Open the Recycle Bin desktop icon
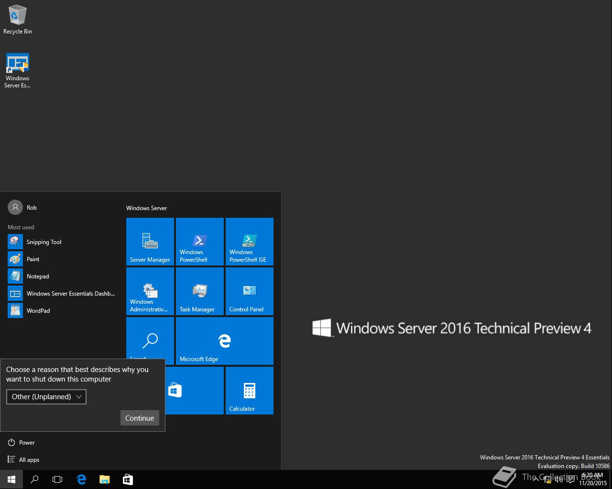 click(x=18, y=20)
